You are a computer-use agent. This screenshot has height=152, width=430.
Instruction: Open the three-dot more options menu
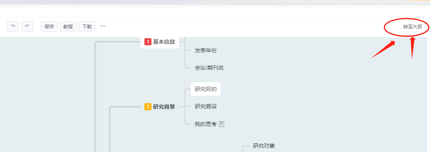point(103,26)
